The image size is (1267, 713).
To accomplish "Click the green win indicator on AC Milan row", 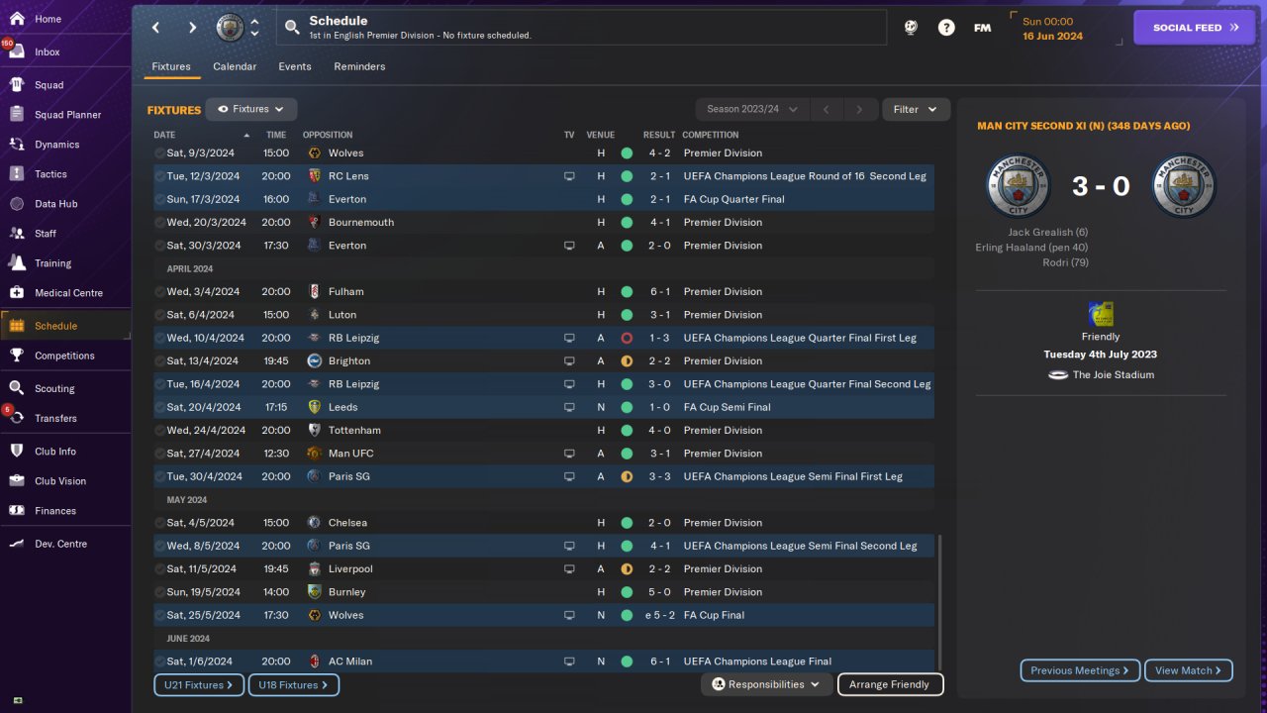I will (x=627, y=662).
